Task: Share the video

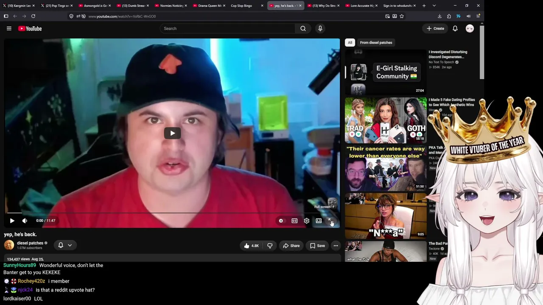Action: coord(291,246)
